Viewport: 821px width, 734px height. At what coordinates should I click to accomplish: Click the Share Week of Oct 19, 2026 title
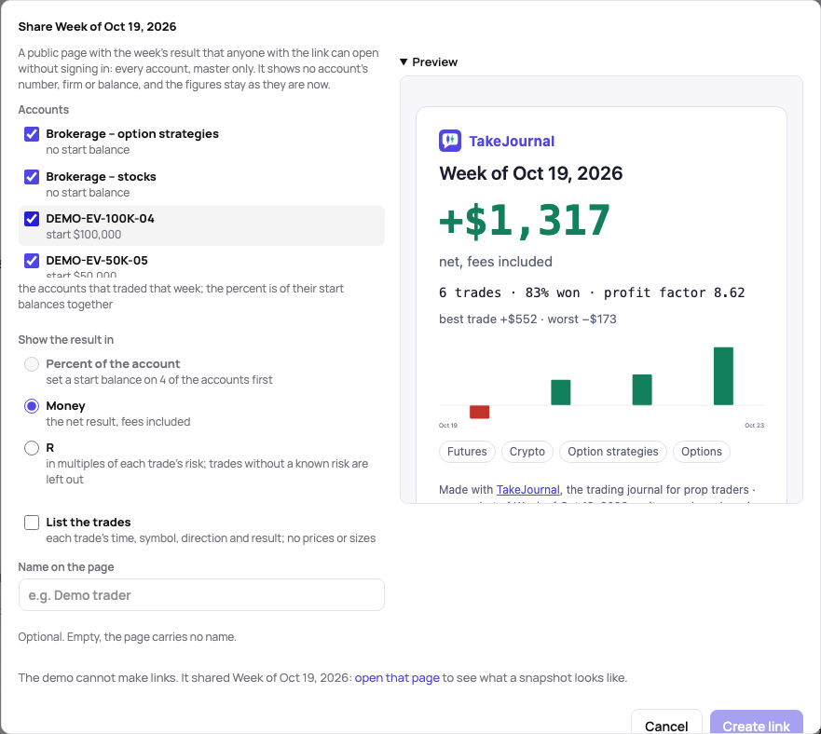coord(98,27)
